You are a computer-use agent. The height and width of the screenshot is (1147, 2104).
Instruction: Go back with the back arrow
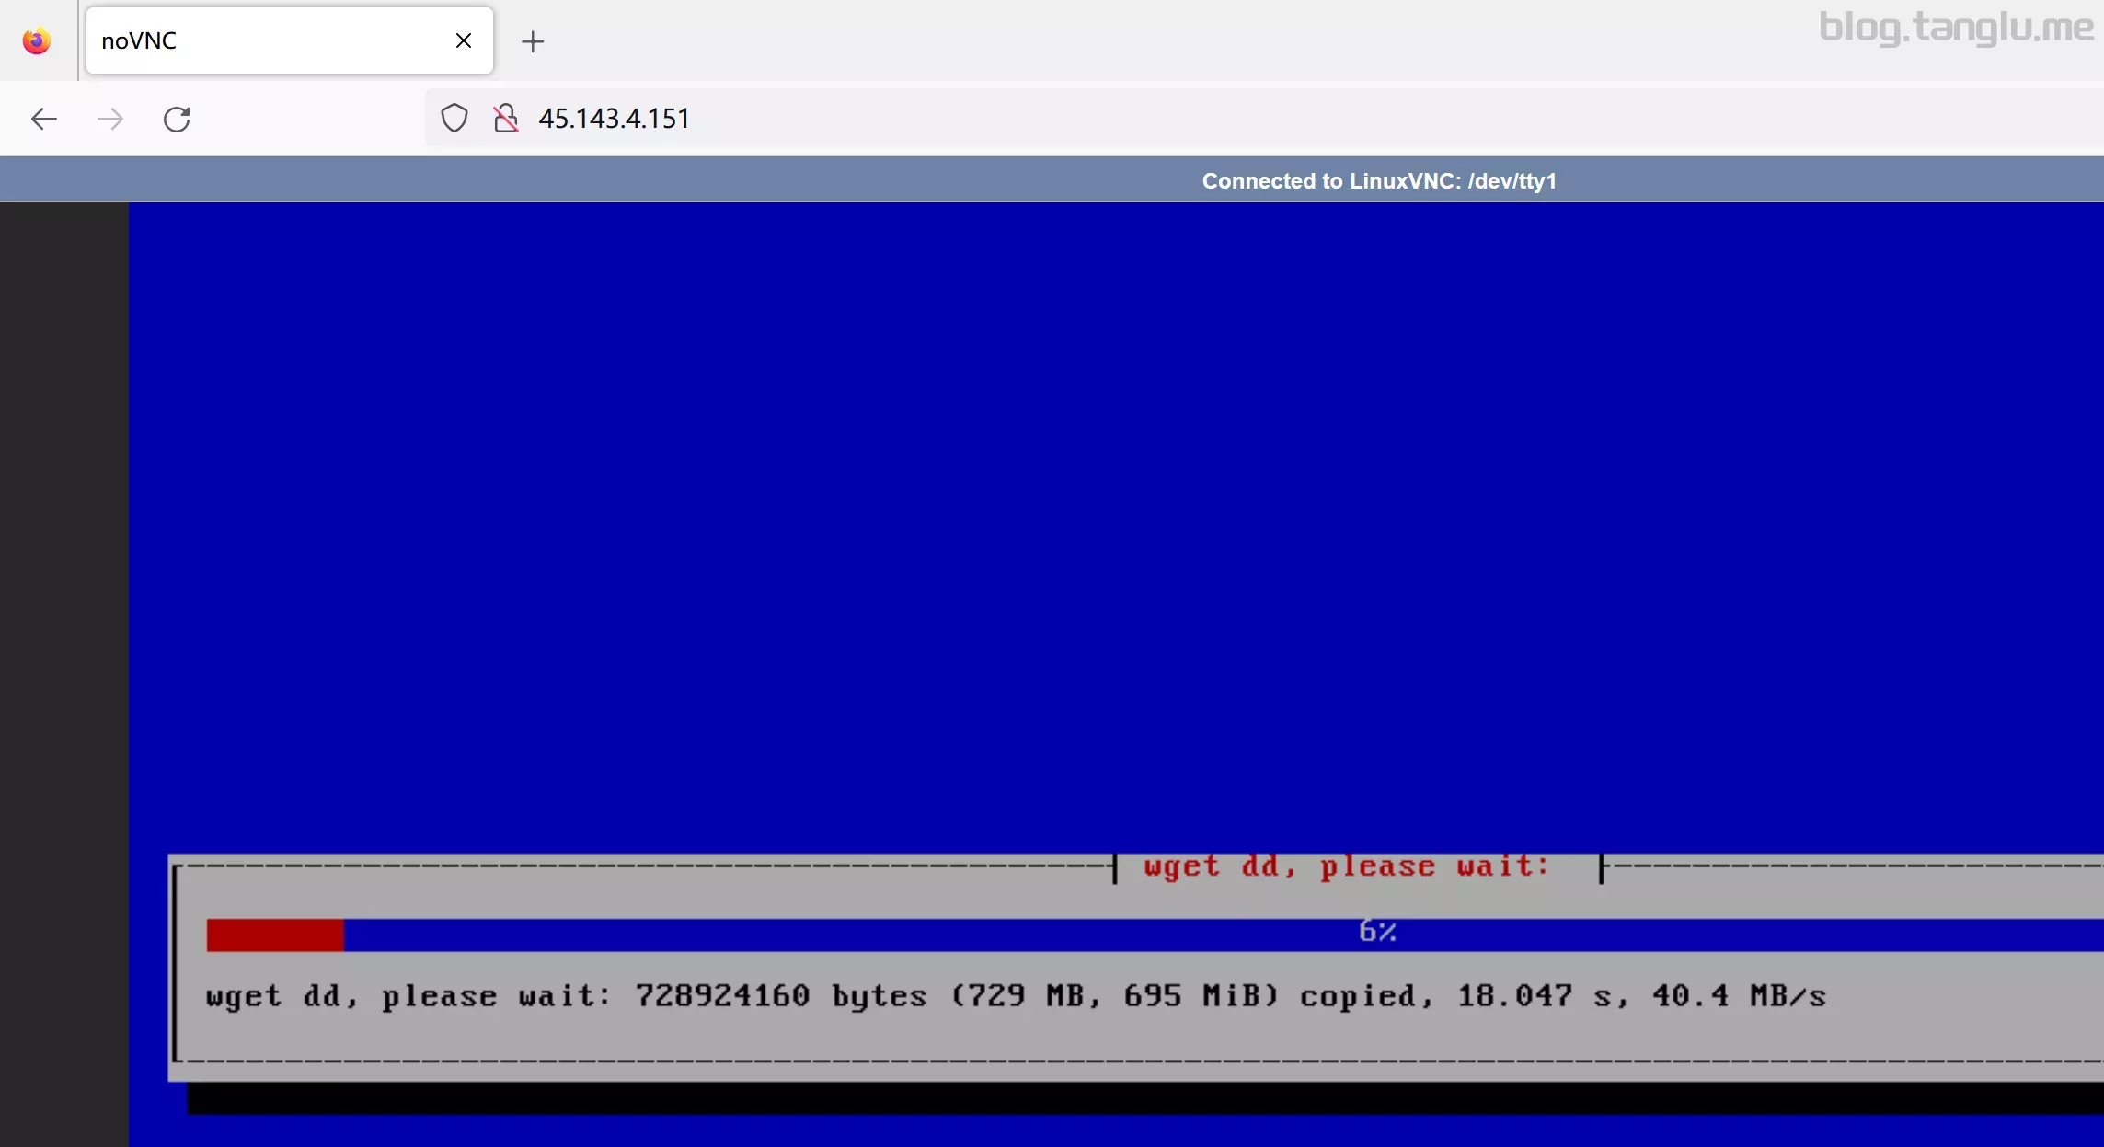(44, 119)
